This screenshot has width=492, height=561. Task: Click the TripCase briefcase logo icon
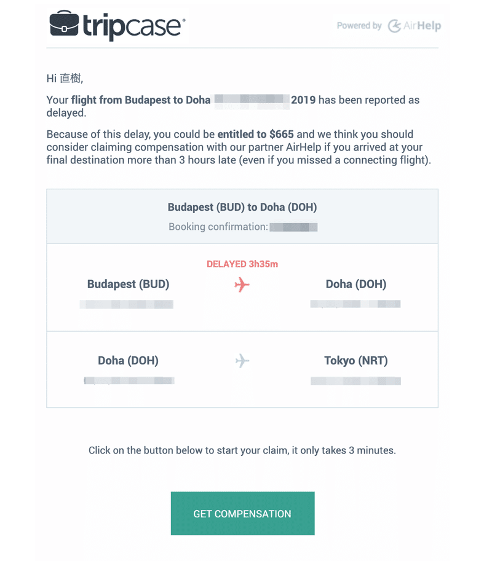click(64, 23)
